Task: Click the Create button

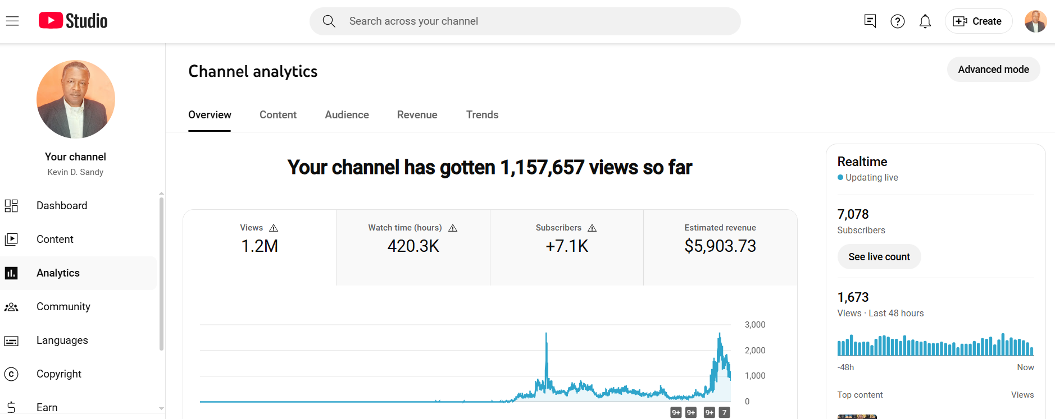Action: coord(979,21)
